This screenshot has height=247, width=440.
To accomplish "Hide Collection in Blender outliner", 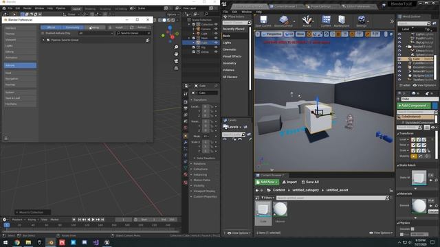I will pyautogui.click(x=216, y=25).
